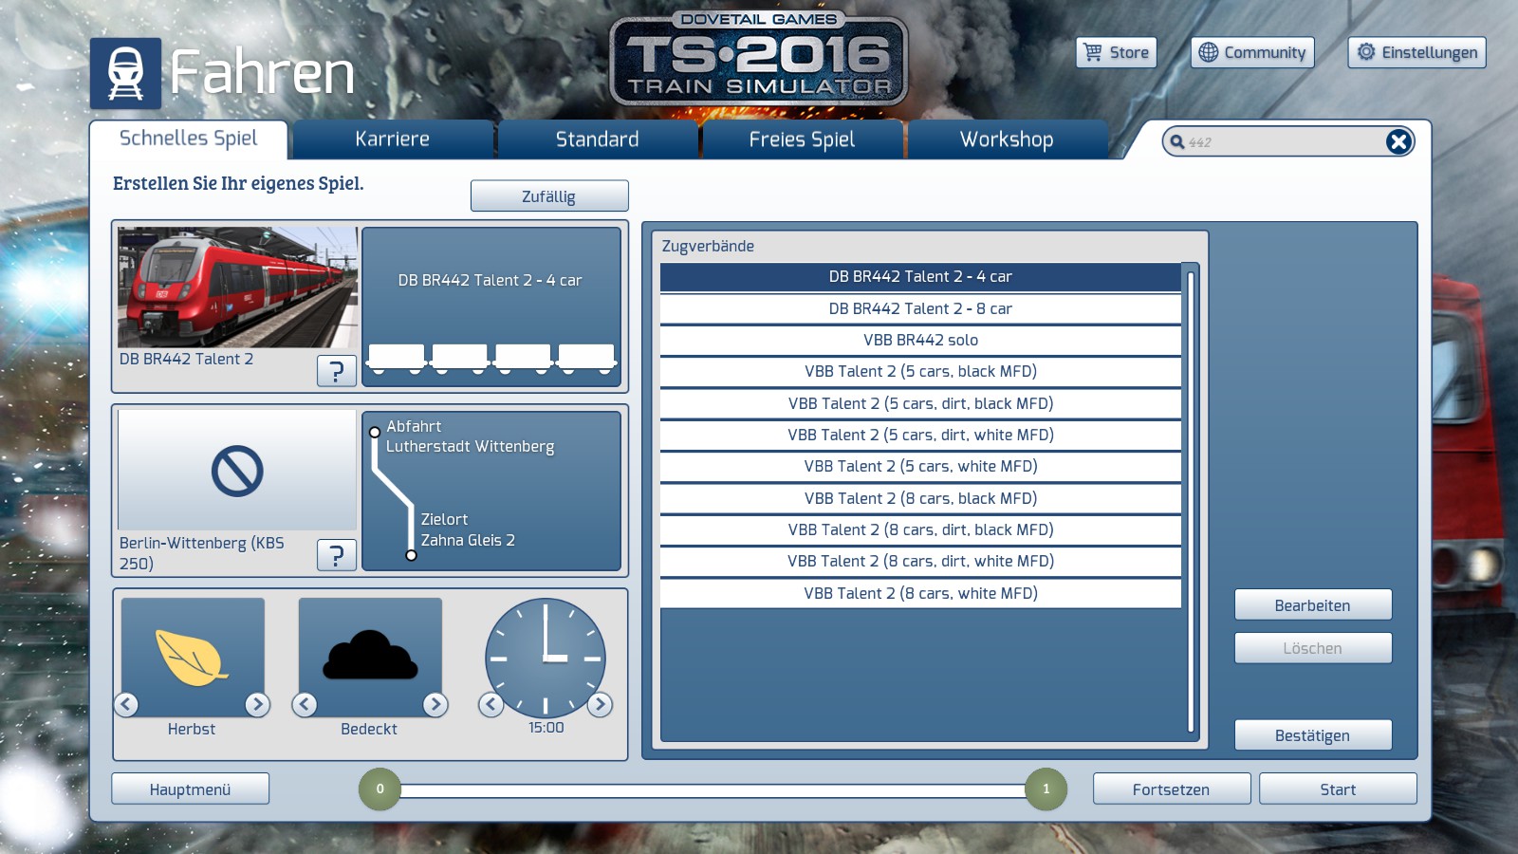Choose VBB Talent 2 (5 cars, dirt, black MFD)

point(920,403)
